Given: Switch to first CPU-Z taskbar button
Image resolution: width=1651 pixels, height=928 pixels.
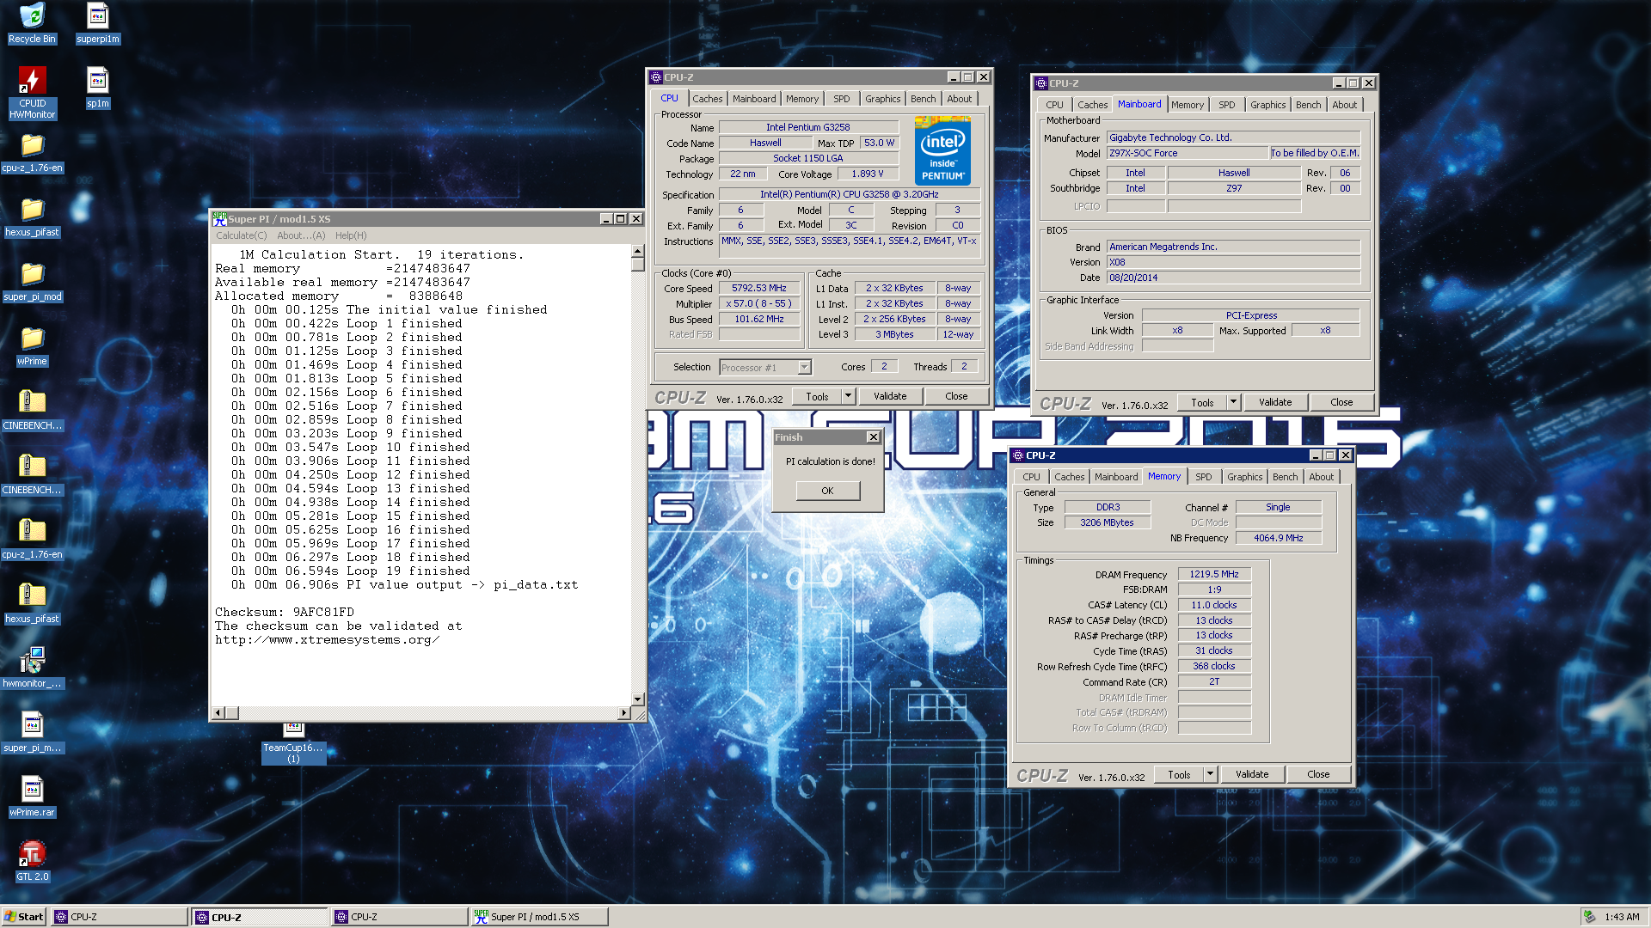Looking at the screenshot, I should pyautogui.click(x=120, y=917).
